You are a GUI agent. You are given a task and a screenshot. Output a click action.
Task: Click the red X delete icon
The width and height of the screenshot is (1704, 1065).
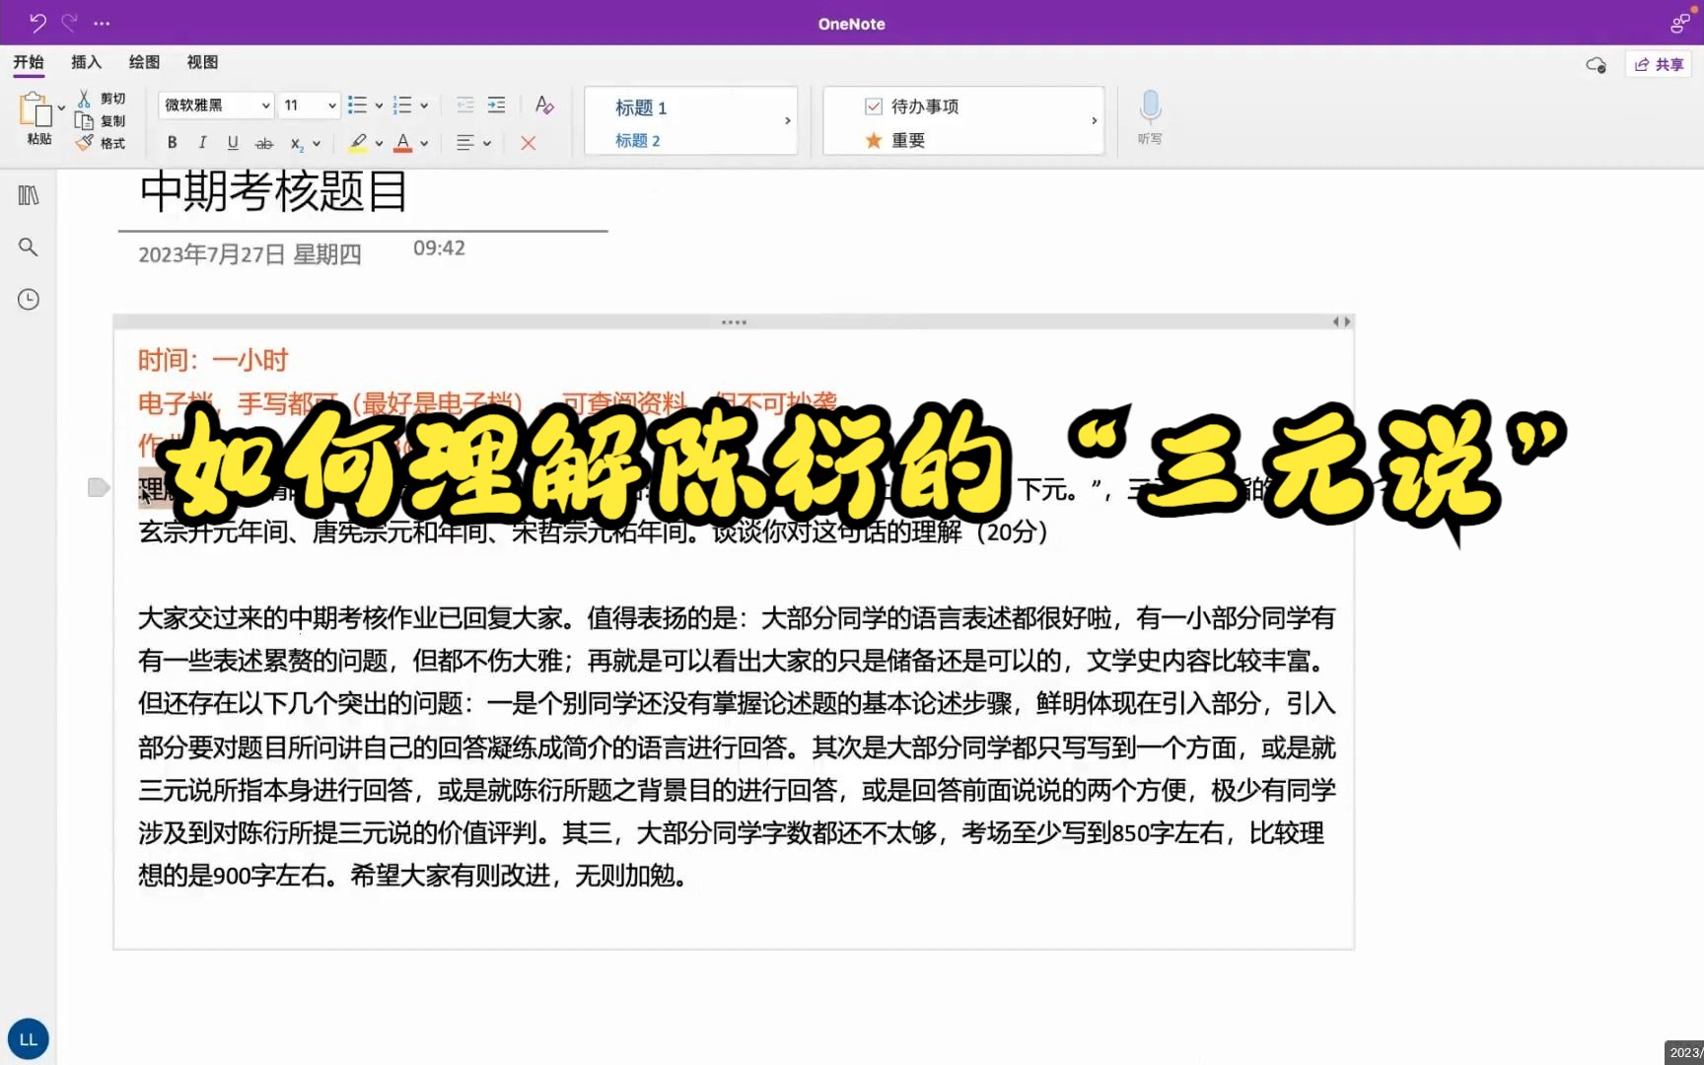click(x=529, y=143)
